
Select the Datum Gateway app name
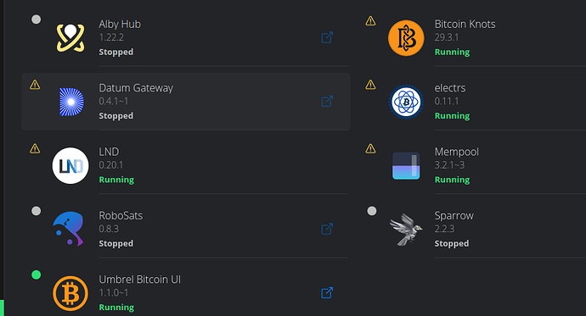click(136, 88)
